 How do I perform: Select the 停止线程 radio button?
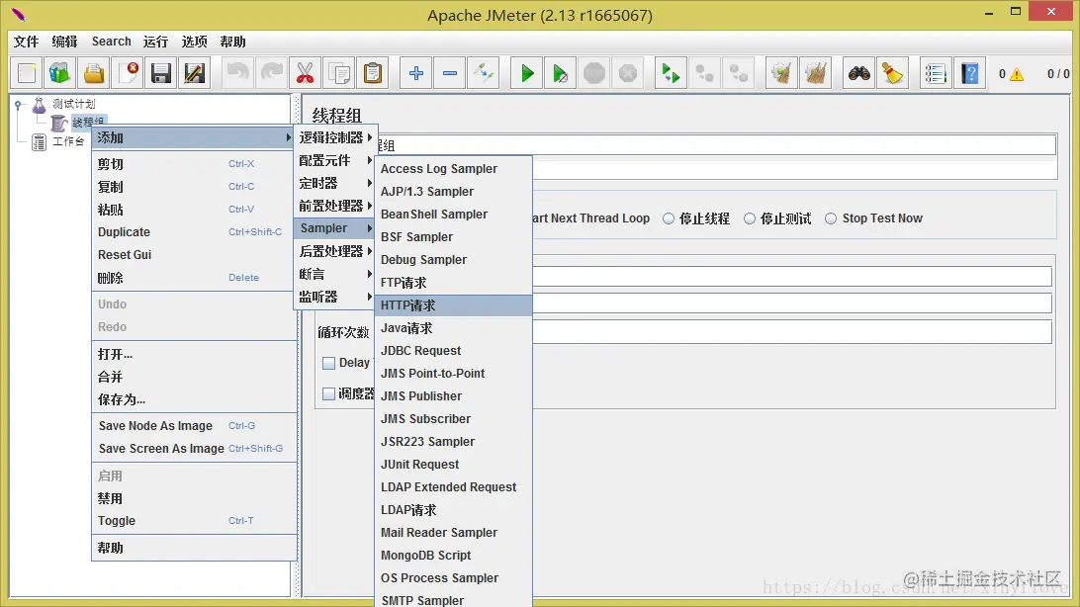[x=669, y=218]
